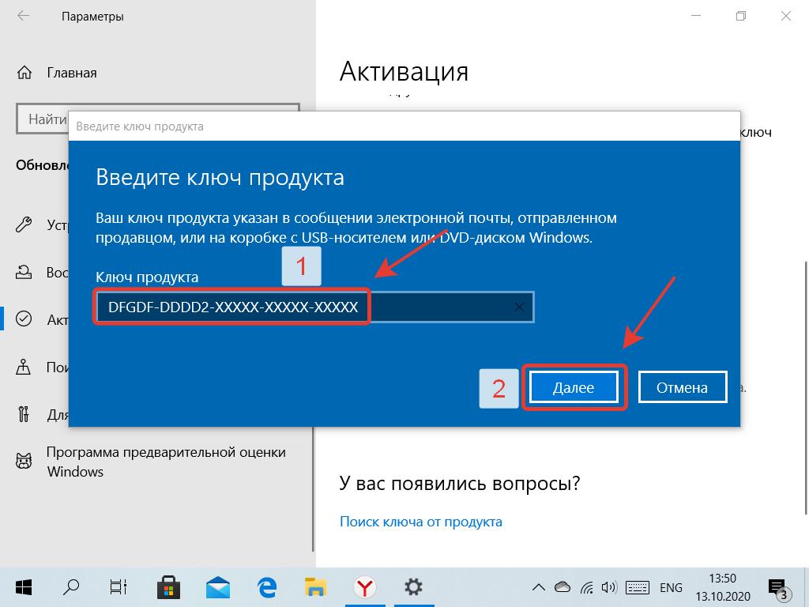Open the Поиск ключа от продукта link
This screenshot has height=607, width=809.
pos(421,522)
